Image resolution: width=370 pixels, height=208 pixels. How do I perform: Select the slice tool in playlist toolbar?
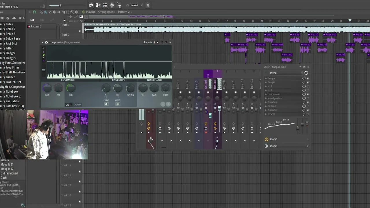tap(63, 12)
